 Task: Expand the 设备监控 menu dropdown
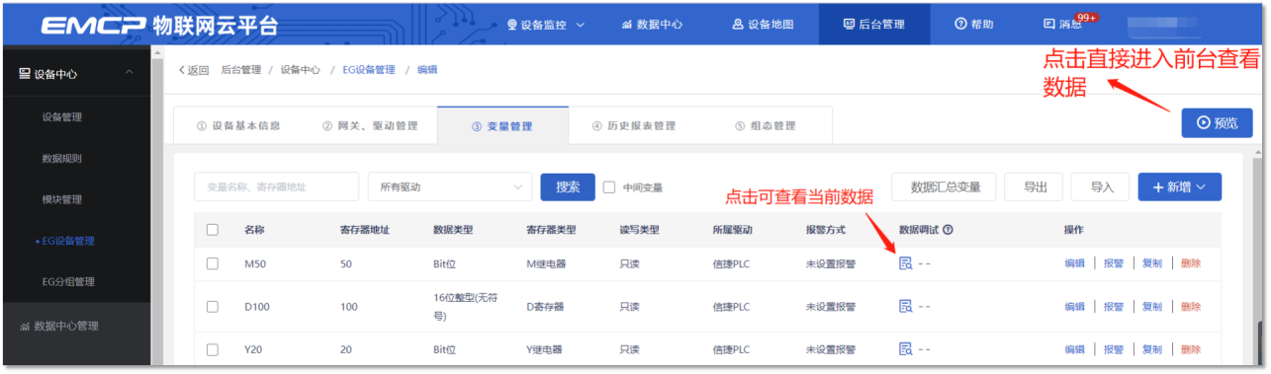[x=545, y=25]
